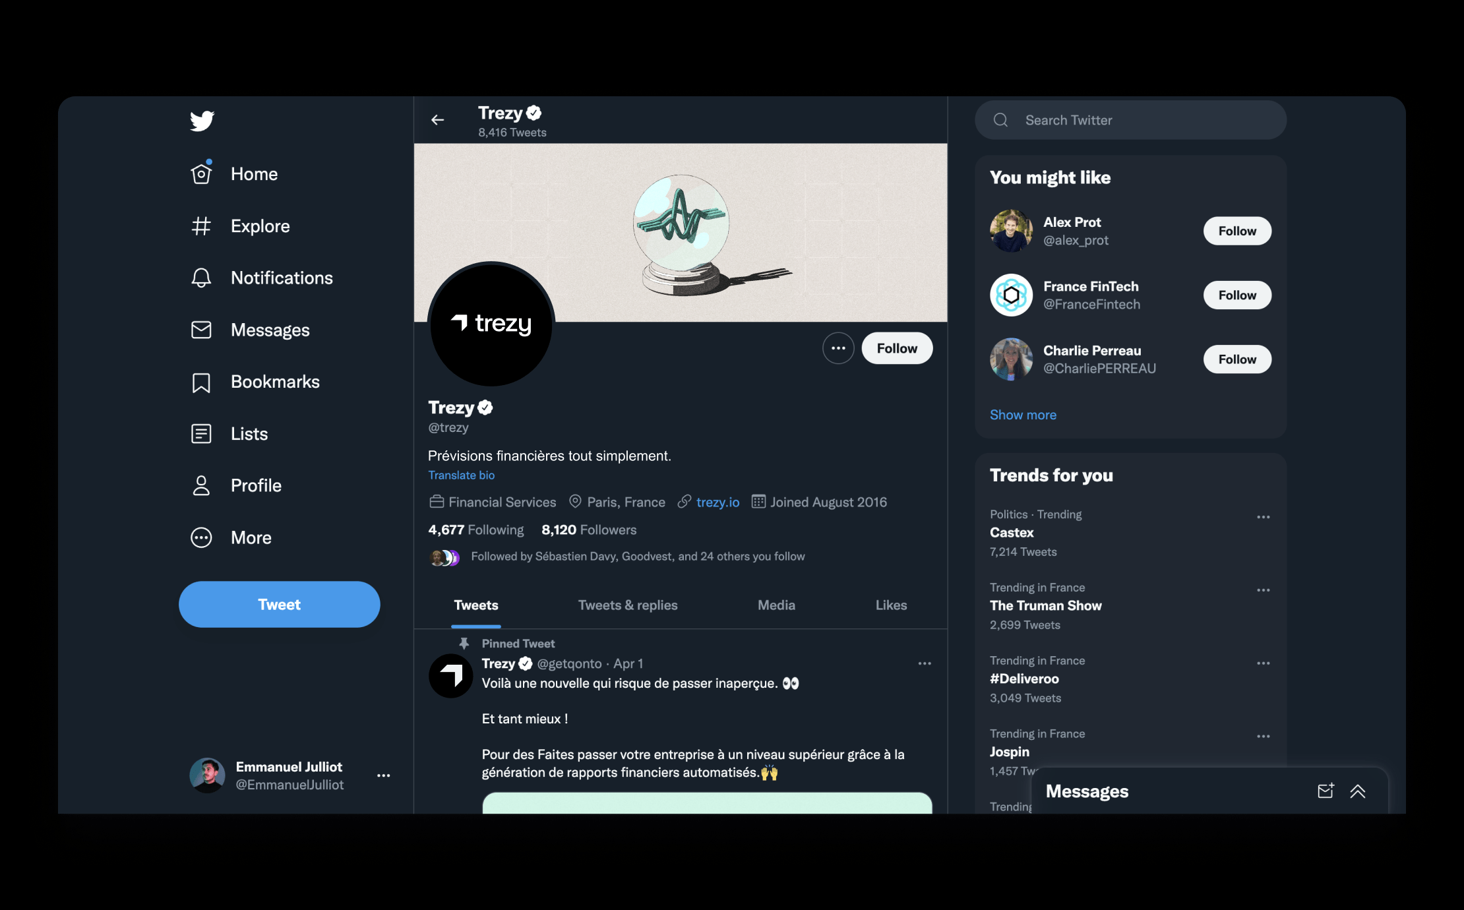Open more options for Trezy profile

[838, 348]
